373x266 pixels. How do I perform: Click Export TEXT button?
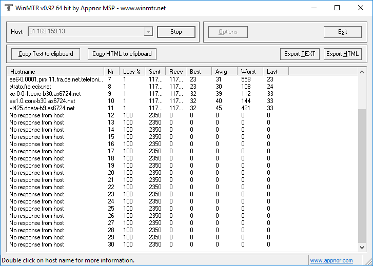[300, 54]
